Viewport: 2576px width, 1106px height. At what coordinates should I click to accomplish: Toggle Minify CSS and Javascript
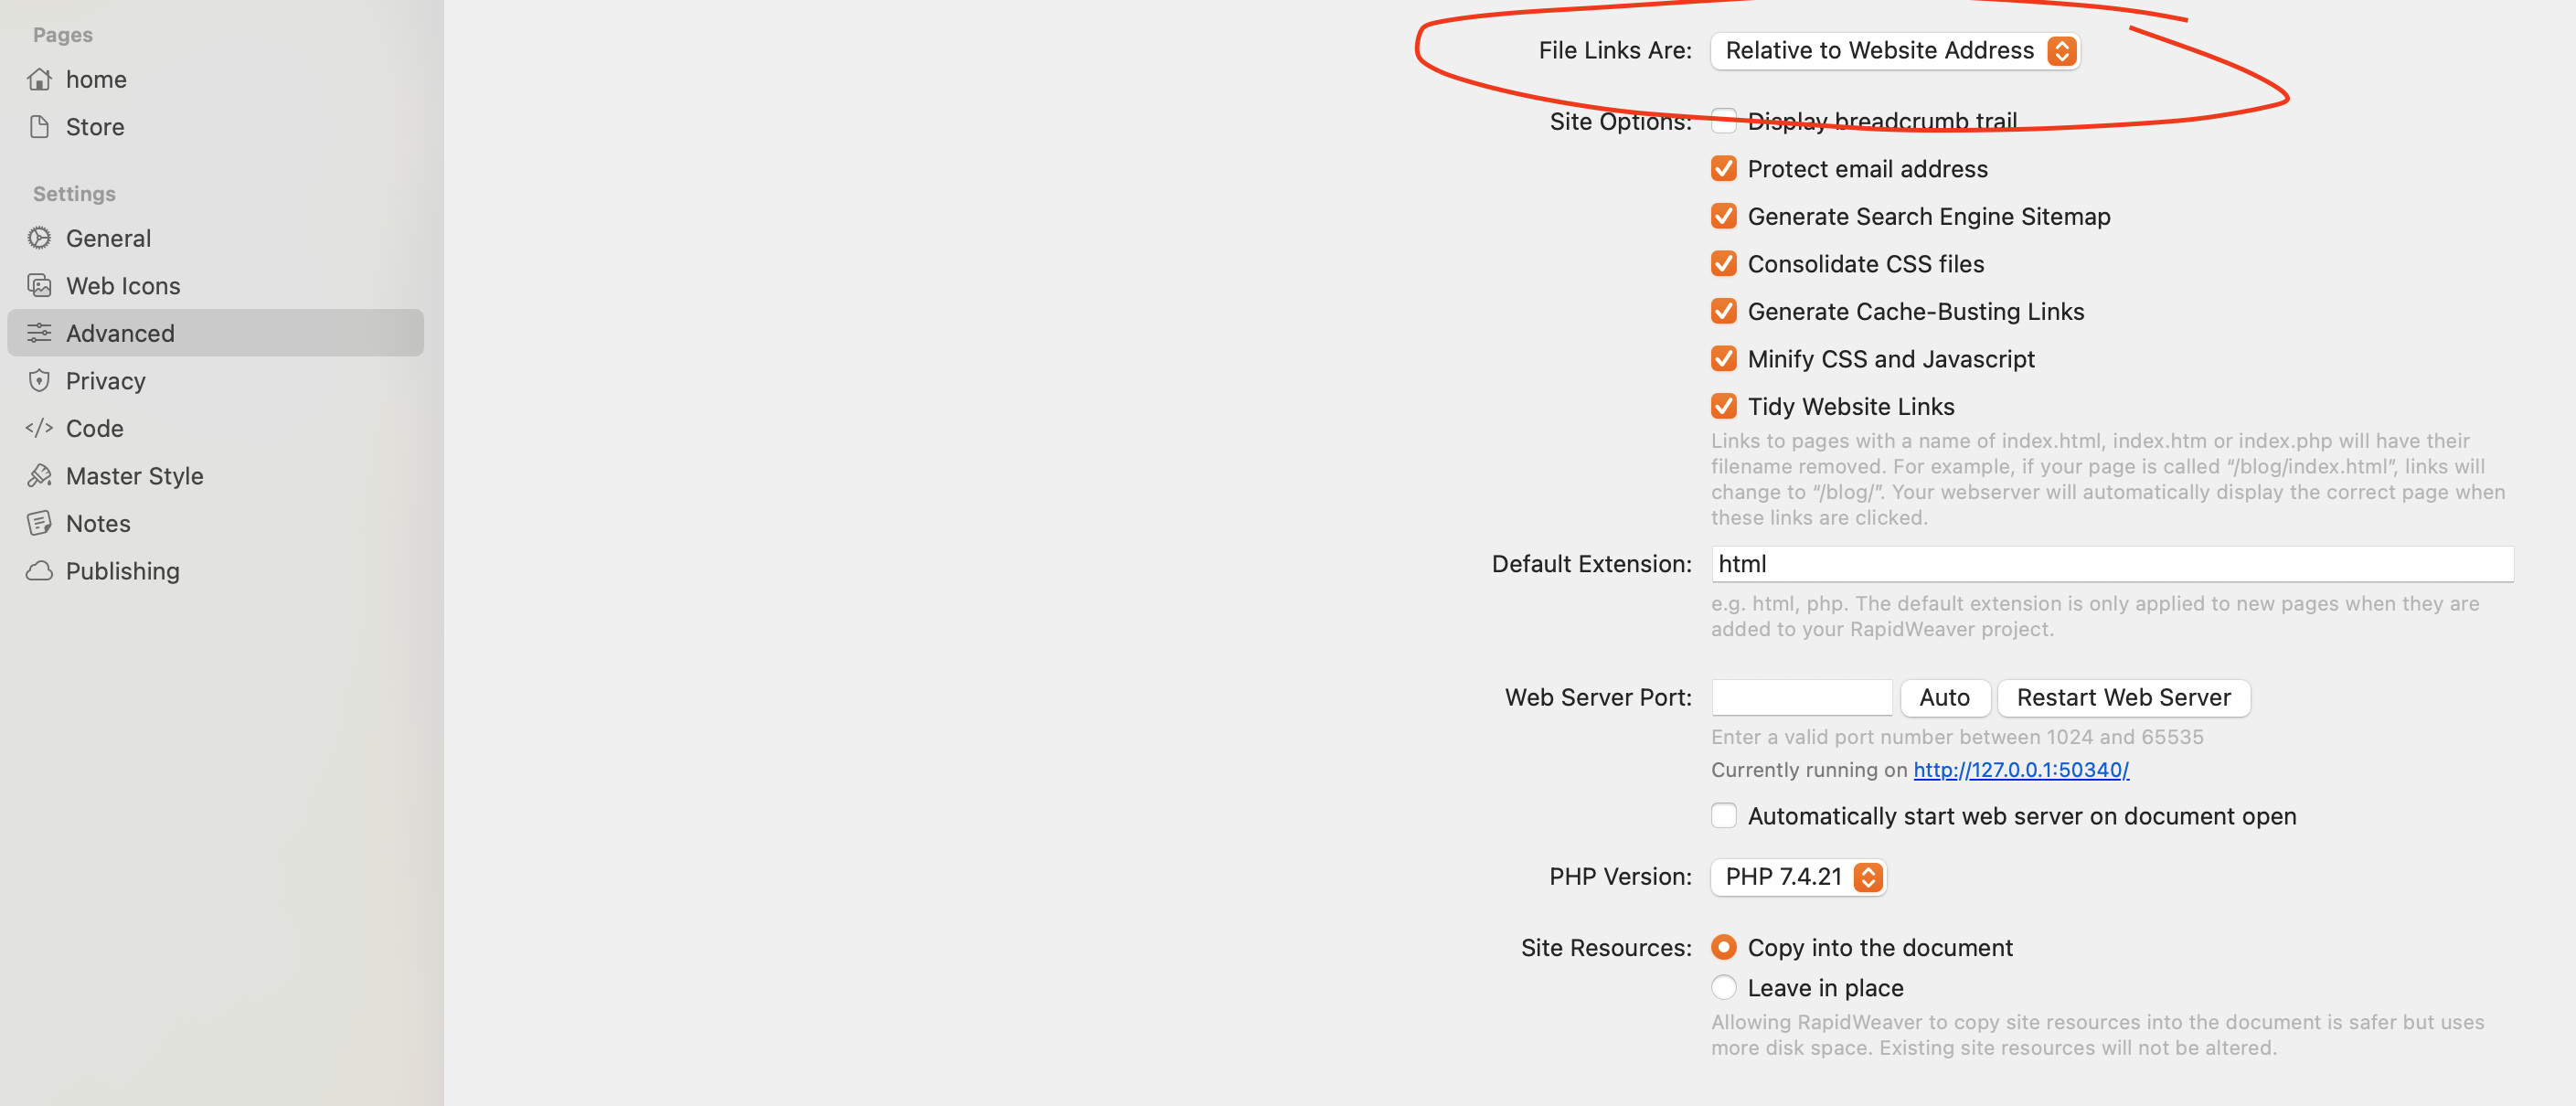tap(1724, 359)
